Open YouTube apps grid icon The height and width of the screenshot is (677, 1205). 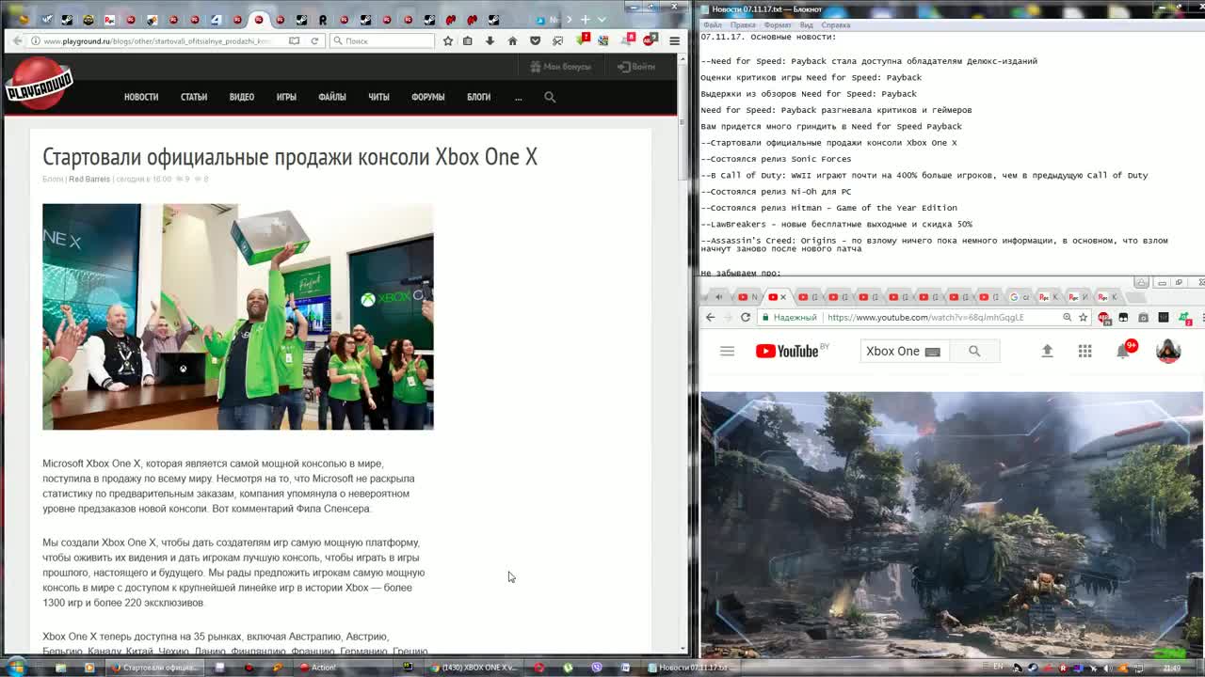1084,351
